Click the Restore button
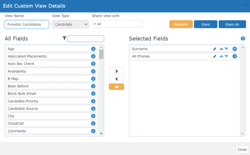Image resolution: width=250 pixels, height=155 pixels. 181,24
